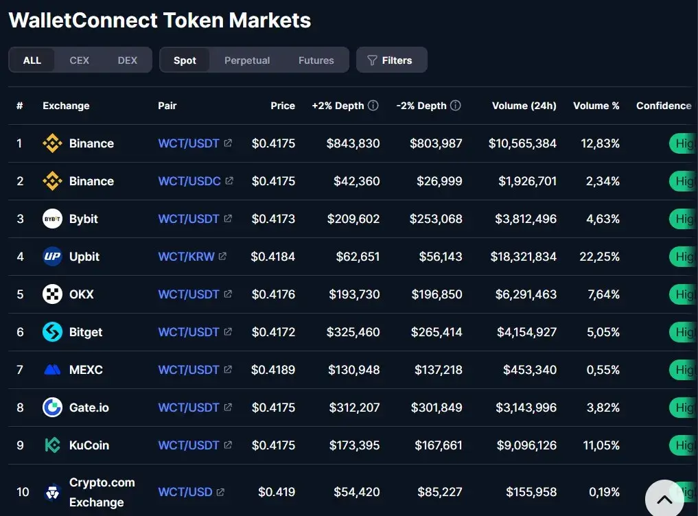Sort by the Volume (24h) column header

pyautogui.click(x=524, y=106)
